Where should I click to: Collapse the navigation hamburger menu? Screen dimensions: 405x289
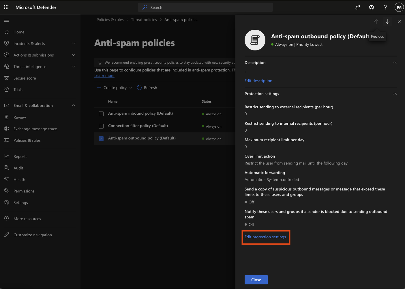click(x=7, y=20)
